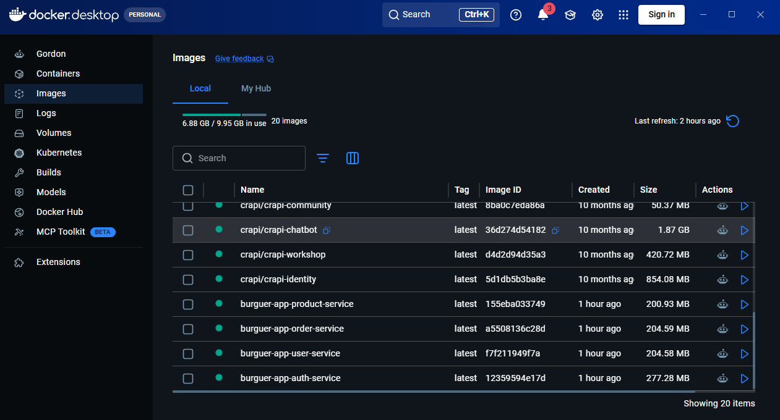Open the crapi/crapi-workshop image
780x420 pixels.
[283, 254]
